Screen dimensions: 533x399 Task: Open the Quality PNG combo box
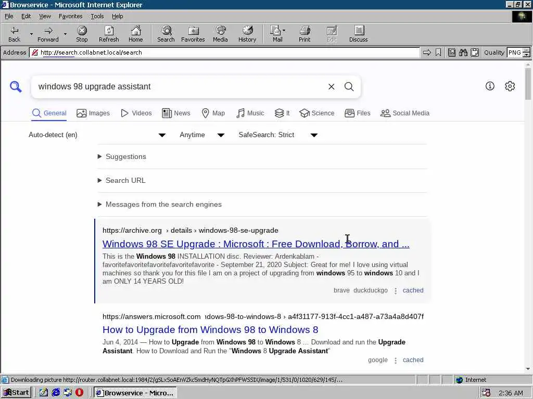pos(518,52)
